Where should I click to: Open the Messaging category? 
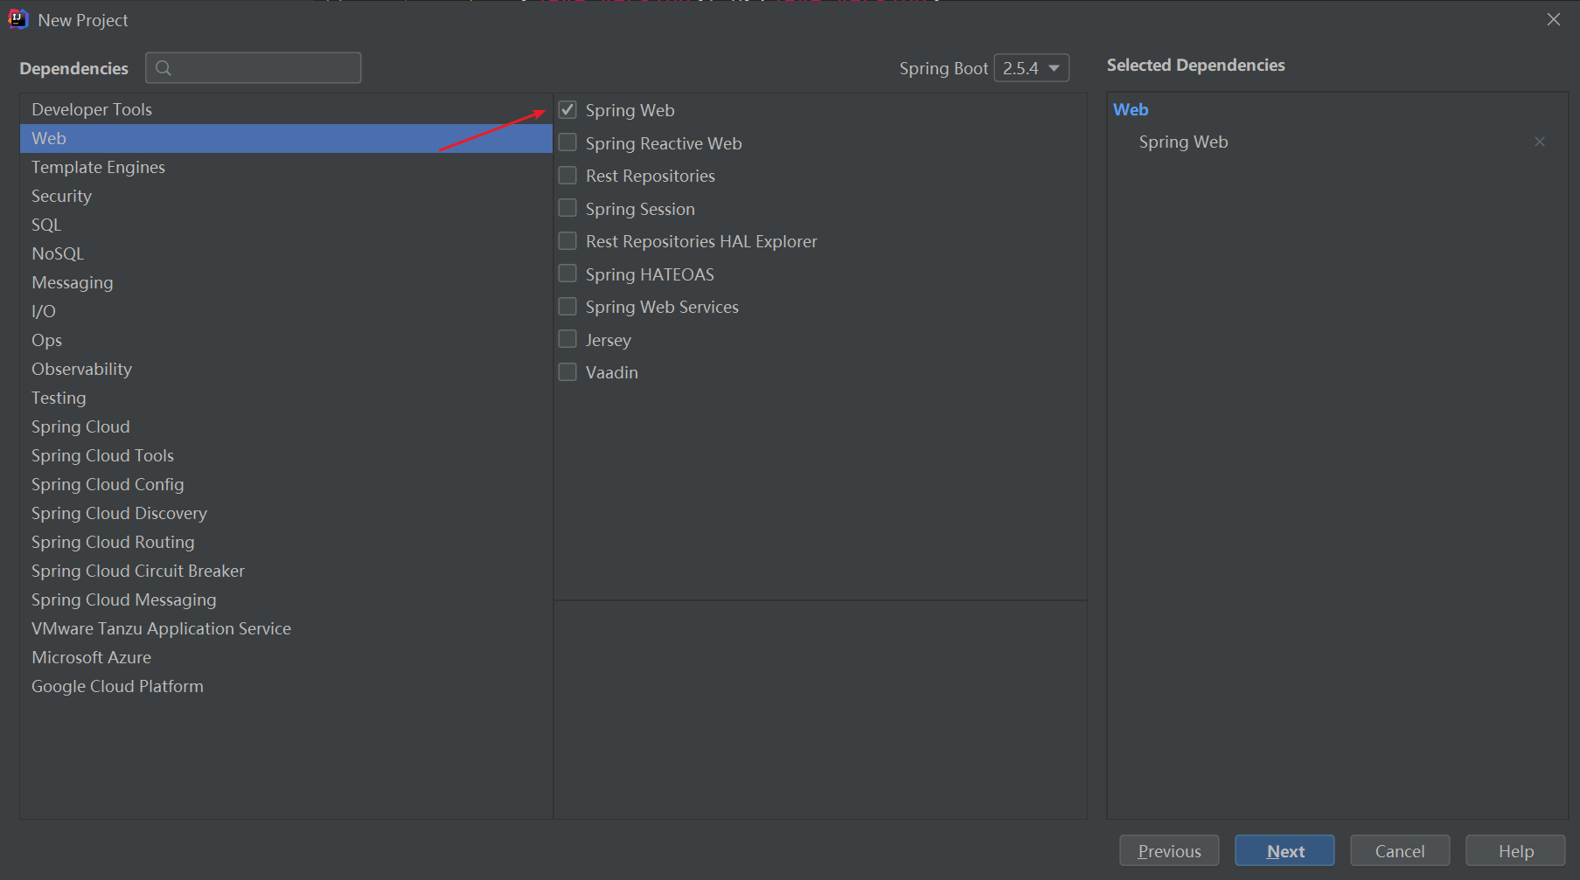tap(286, 282)
